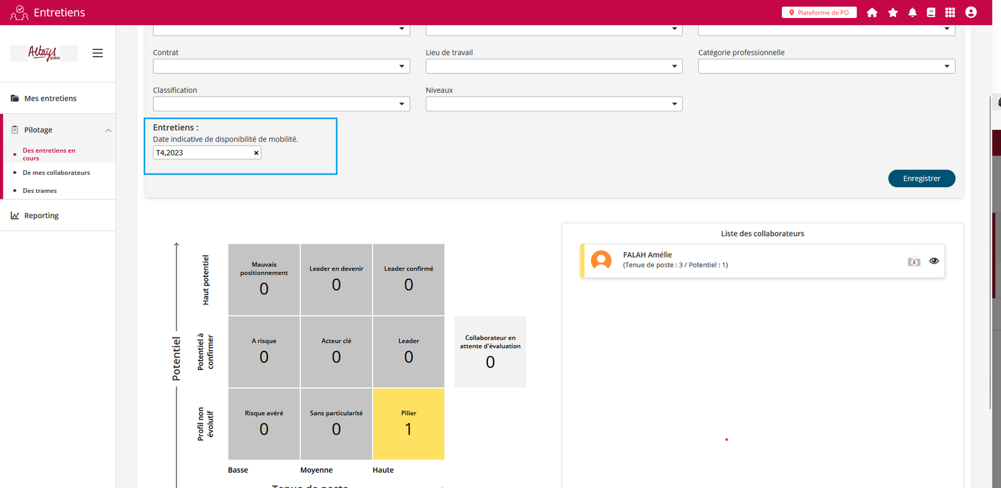Open favorites via the star icon
Viewport: 1001px width, 488px height.
pyautogui.click(x=893, y=12)
